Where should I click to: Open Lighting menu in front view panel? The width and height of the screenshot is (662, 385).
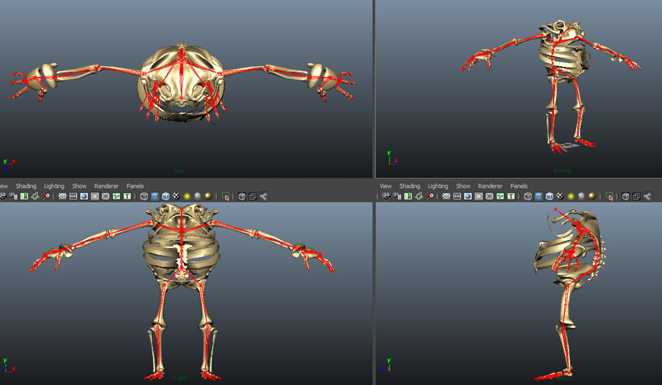pos(54,186)
